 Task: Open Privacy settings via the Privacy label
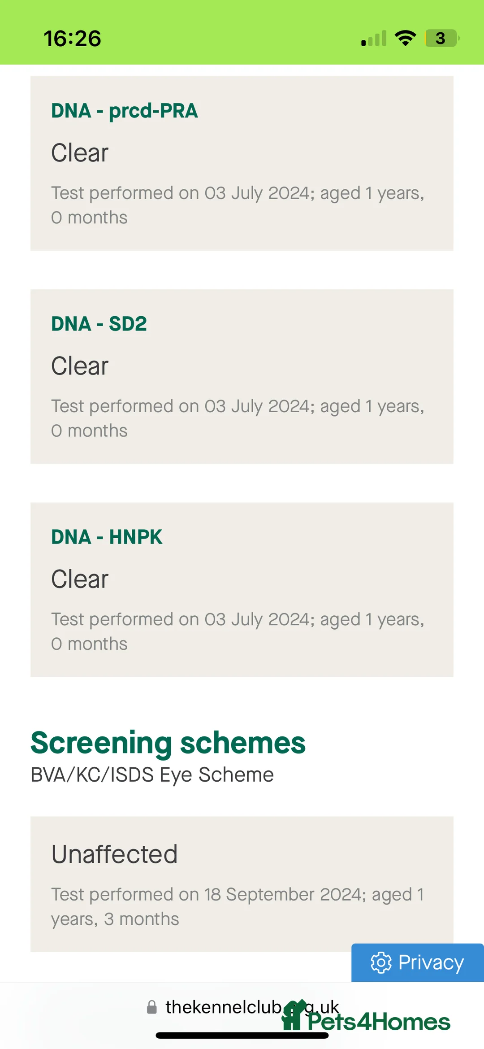[431, 962]
